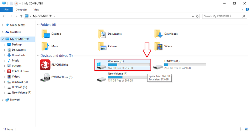
Task: Click the LENOVO (D:) storage usage bar
Action: pyautogui.click(x=185, y=65)
